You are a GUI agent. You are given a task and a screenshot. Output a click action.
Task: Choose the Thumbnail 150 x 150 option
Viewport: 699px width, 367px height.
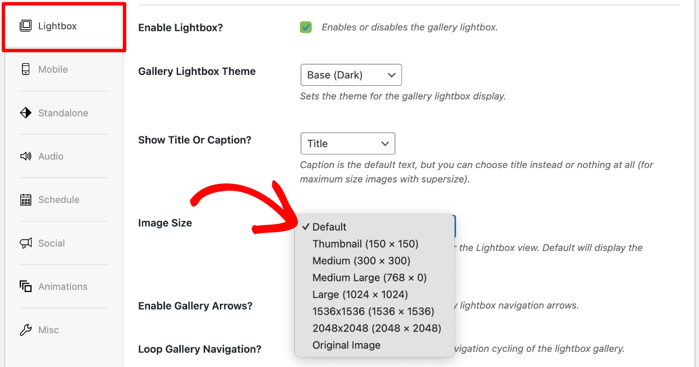tap(364, 244)
